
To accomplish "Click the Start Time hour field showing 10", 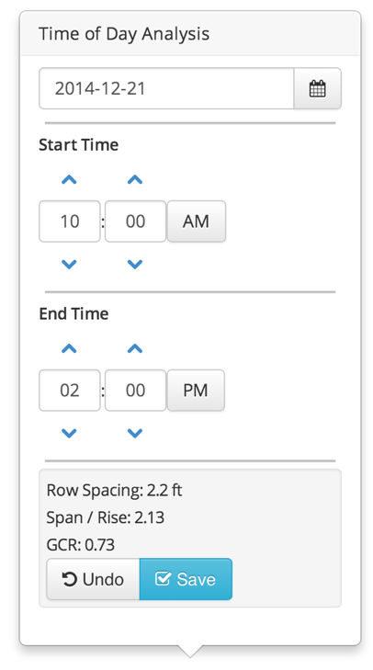I will 70,221.
